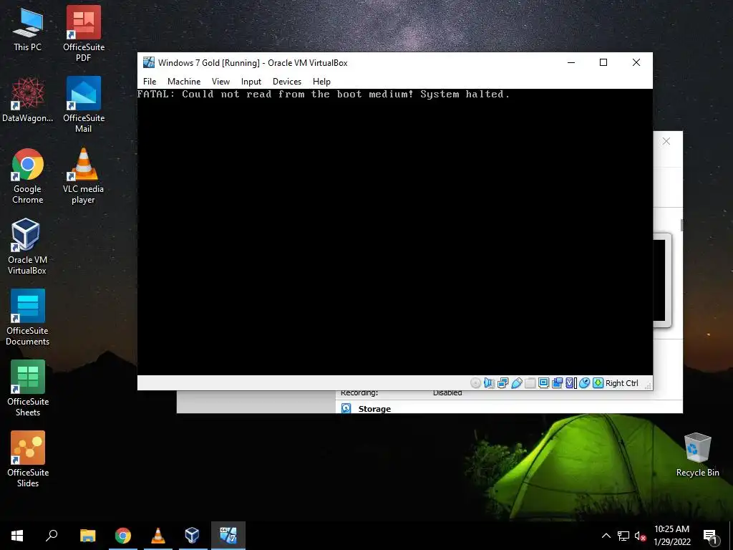Select the Recycle Bin desktop icon

click(697, 455)
